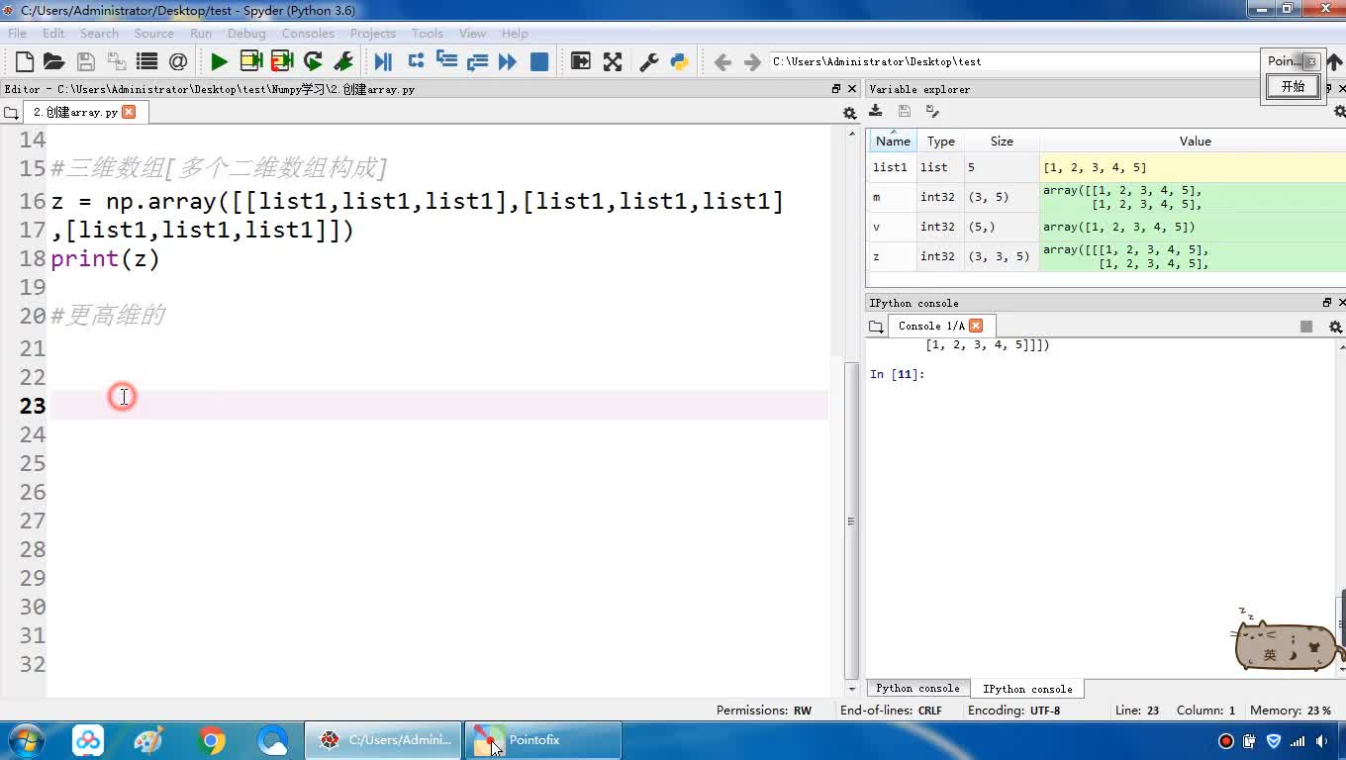Click the blue Debug file icon
This screenshot has width=1346, height=760.
click(x=383, y=61)
